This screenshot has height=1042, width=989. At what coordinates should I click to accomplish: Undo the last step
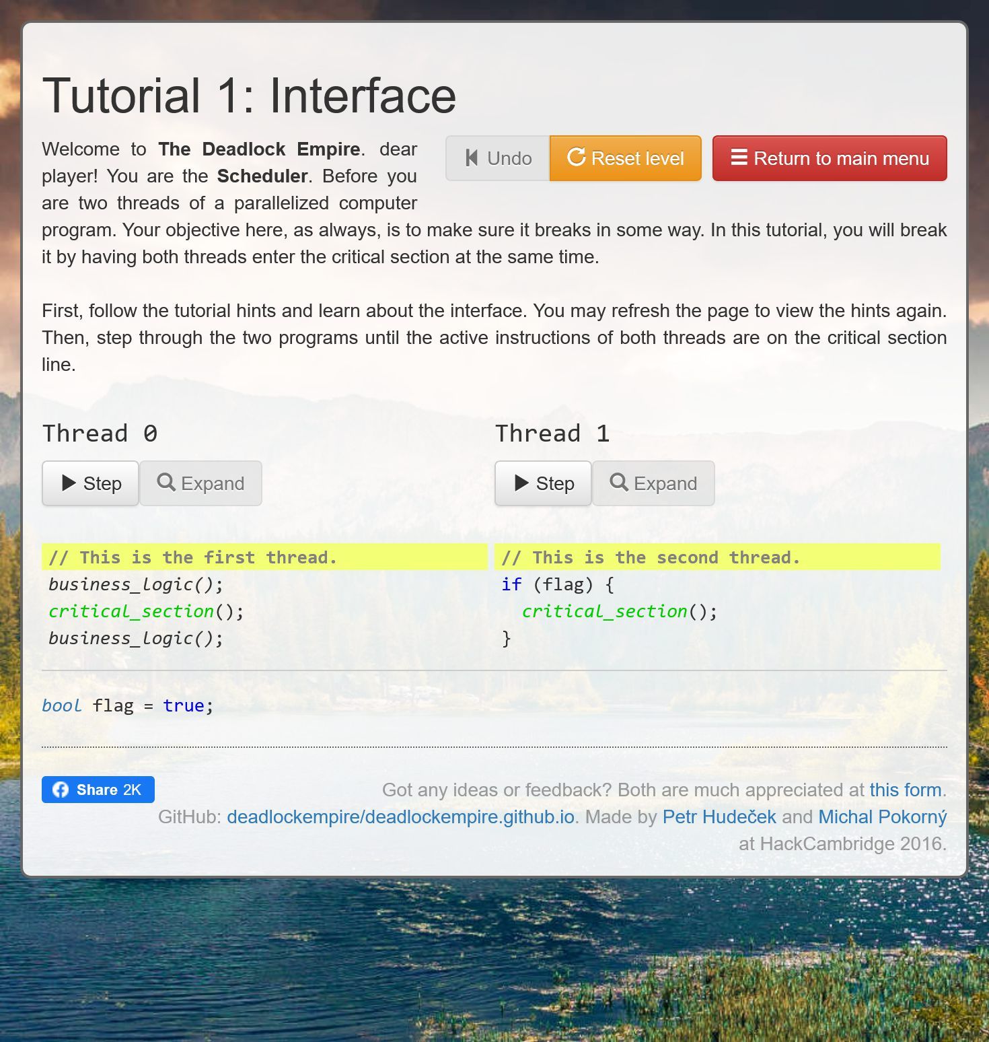[498, 158]
